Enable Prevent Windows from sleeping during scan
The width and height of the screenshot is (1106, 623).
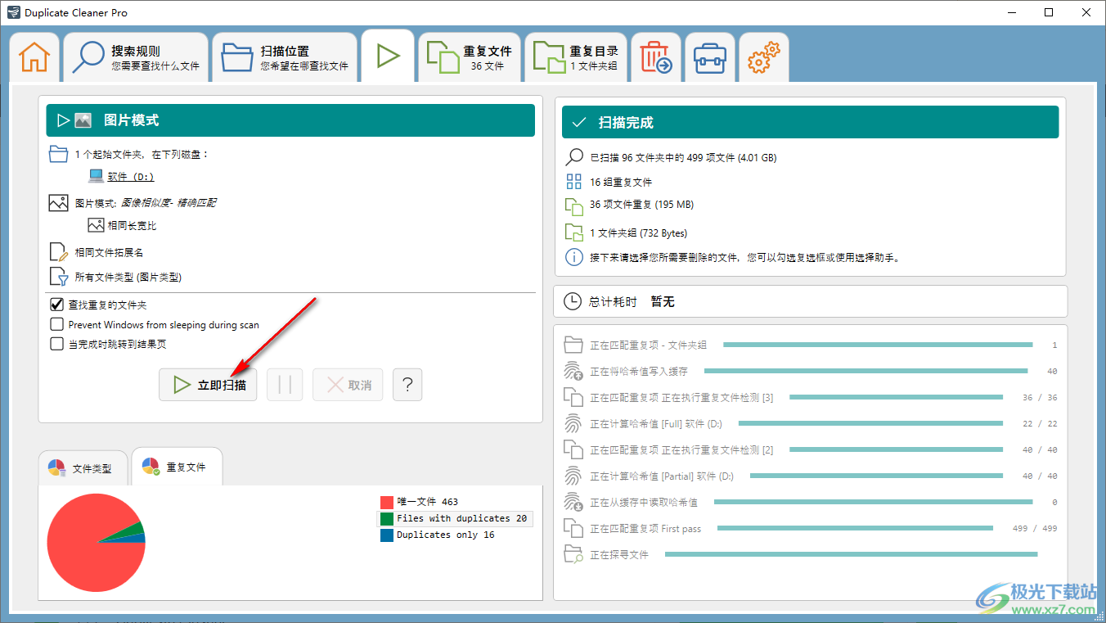[57, 324]
